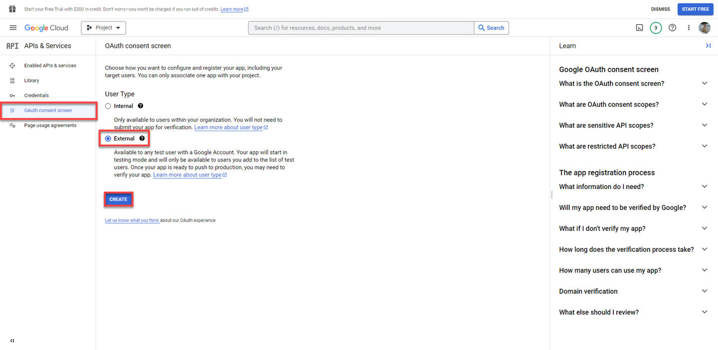Dismiss the free trial banner
The width and height of the screenshot is (718, 350).
661,9
